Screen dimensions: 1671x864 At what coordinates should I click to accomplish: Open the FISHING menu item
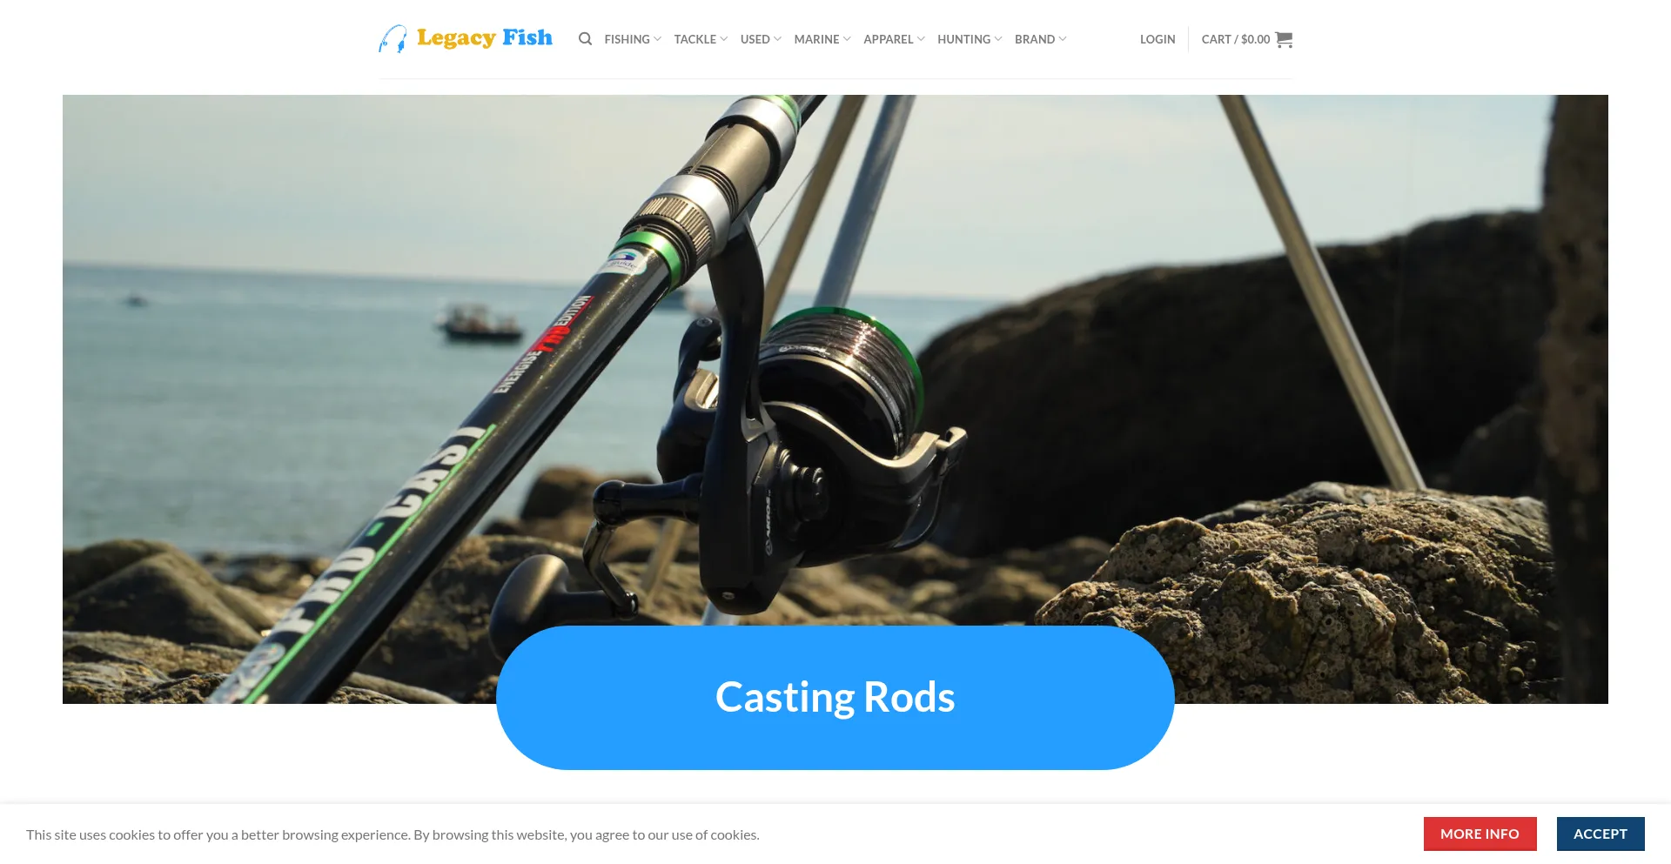627,39
